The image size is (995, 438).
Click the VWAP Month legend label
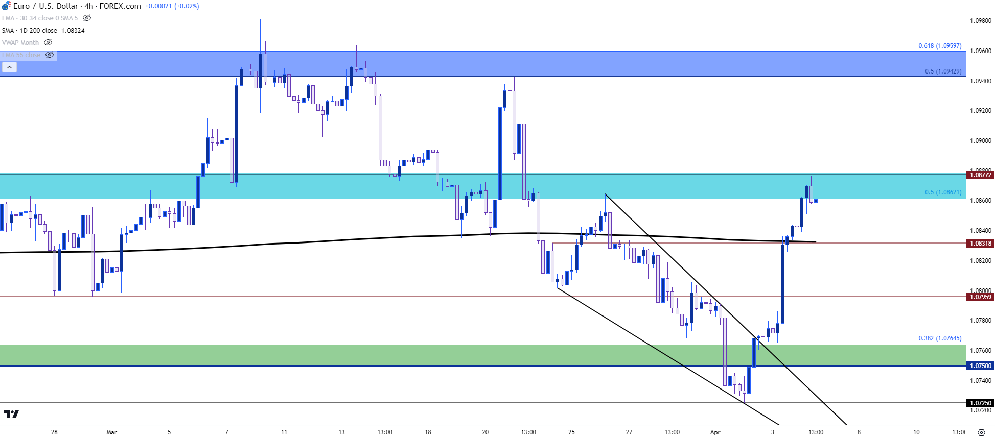point(20,42)
